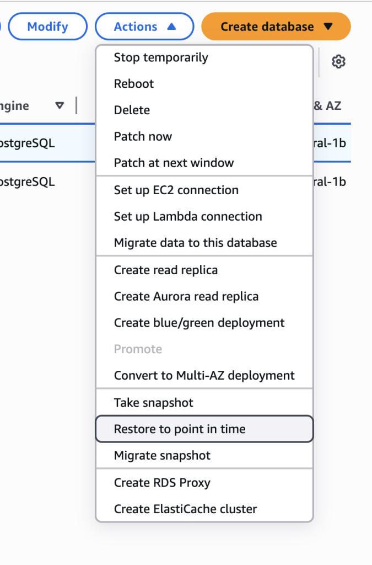Open the table settings gear icon
The width and height of the screenshot is (372, 565).
(x=338, y=62)
